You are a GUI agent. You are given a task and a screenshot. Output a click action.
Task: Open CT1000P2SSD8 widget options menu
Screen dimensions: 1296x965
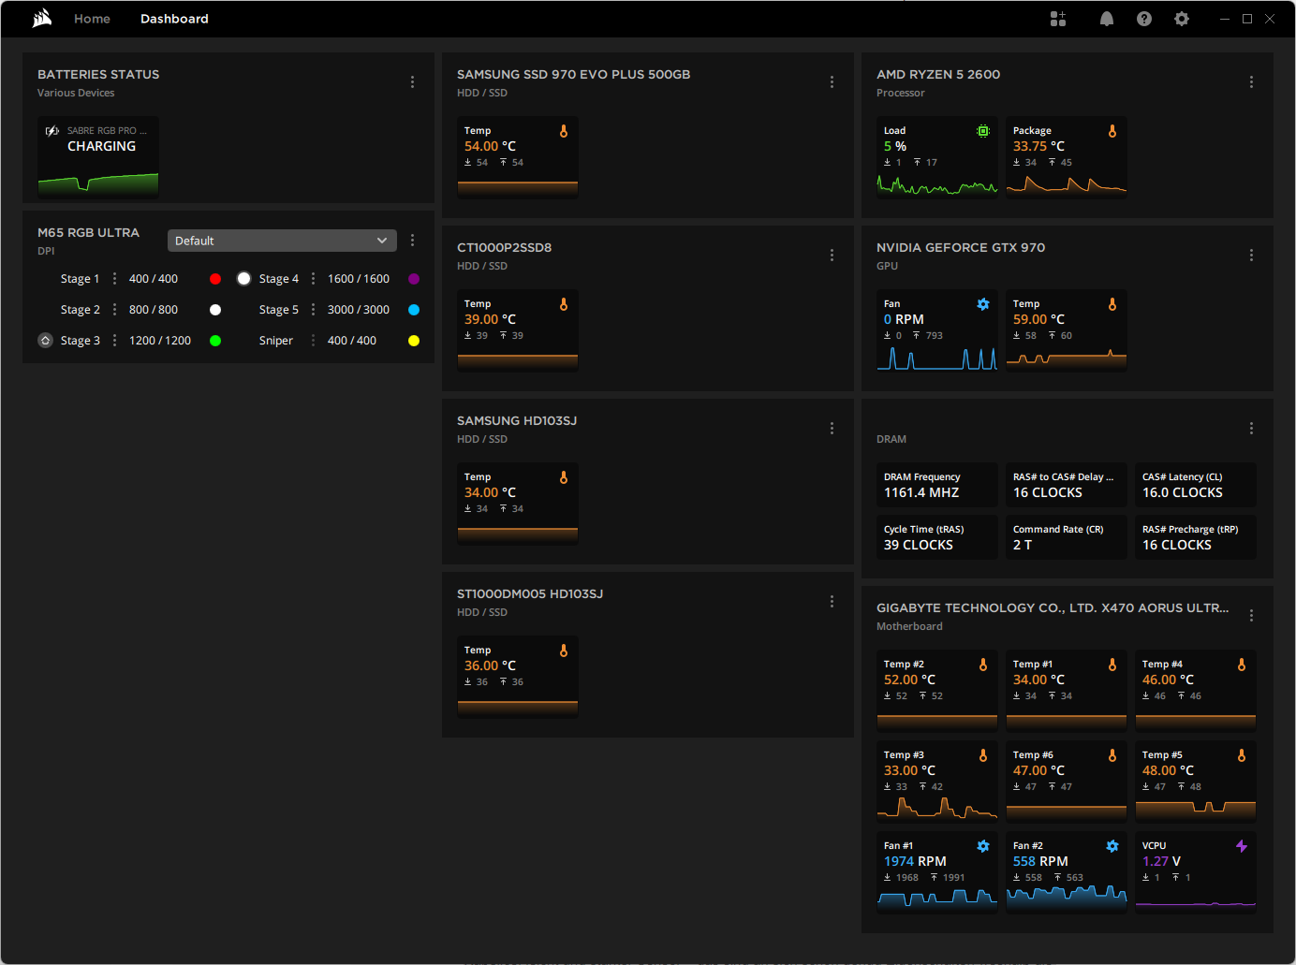pyautogui.click(x=832, y=256)
